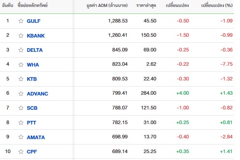This screenshot has height=160, width=240.
Task: Toggle favorite star for KBANK
Action: [21, 36]
